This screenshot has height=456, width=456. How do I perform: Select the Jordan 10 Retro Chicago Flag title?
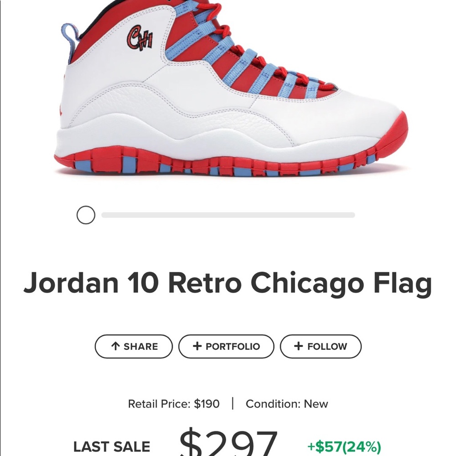click(228, 283)
